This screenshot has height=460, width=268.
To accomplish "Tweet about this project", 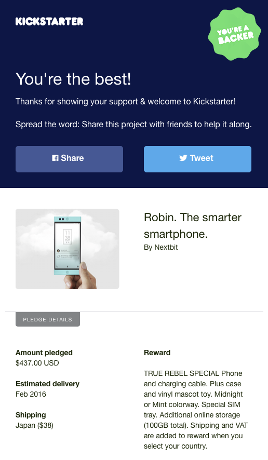I will coord(197,159).
